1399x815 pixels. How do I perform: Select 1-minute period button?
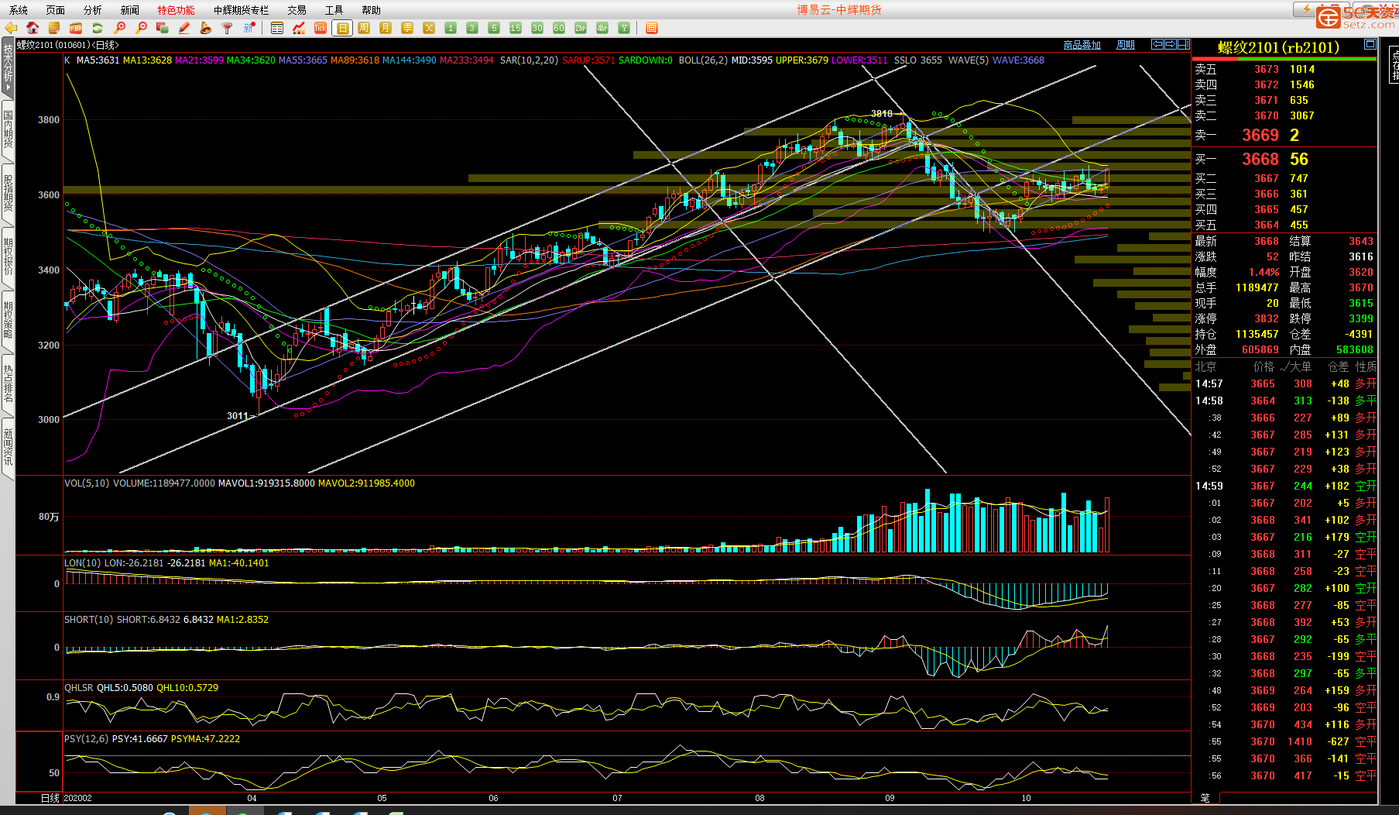pyautogui.click(x=451, y=28)
